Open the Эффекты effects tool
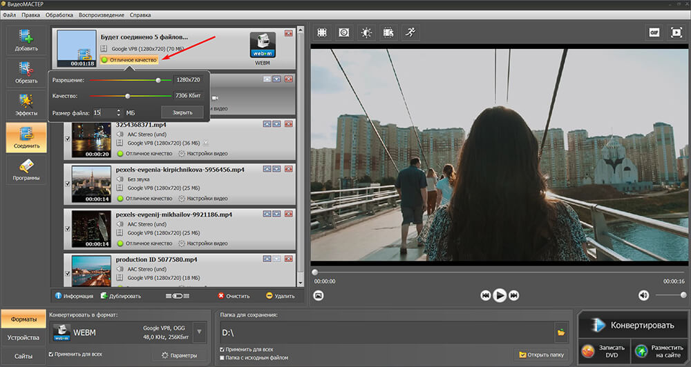The height and width of the screenshot is (367, 691). click(26, 105)
